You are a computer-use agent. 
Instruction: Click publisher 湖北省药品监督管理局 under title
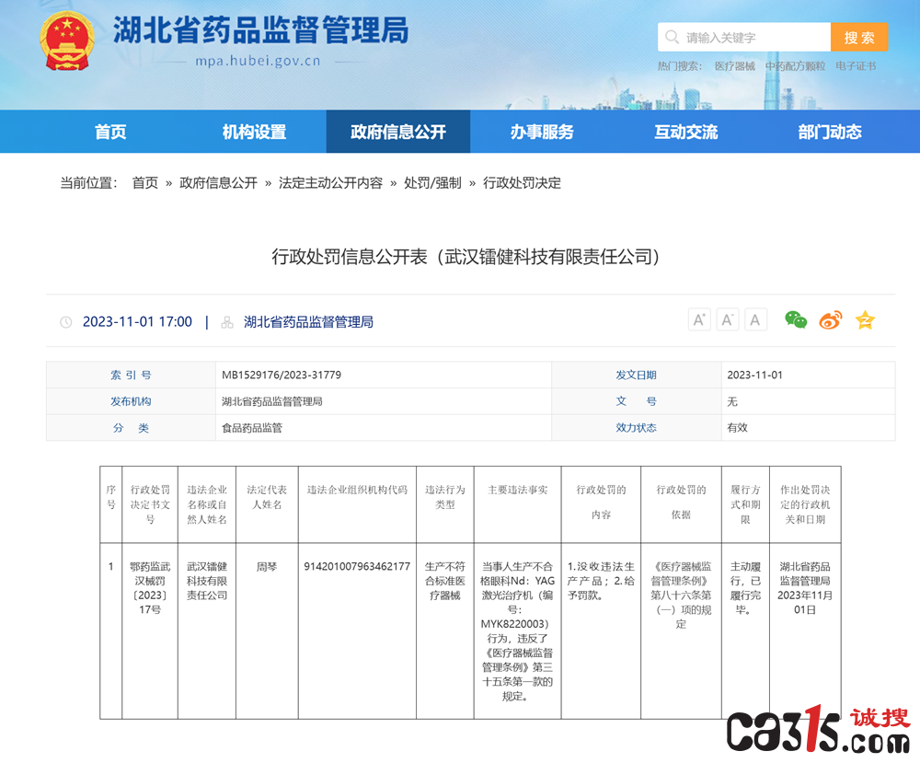coord(308,322)
